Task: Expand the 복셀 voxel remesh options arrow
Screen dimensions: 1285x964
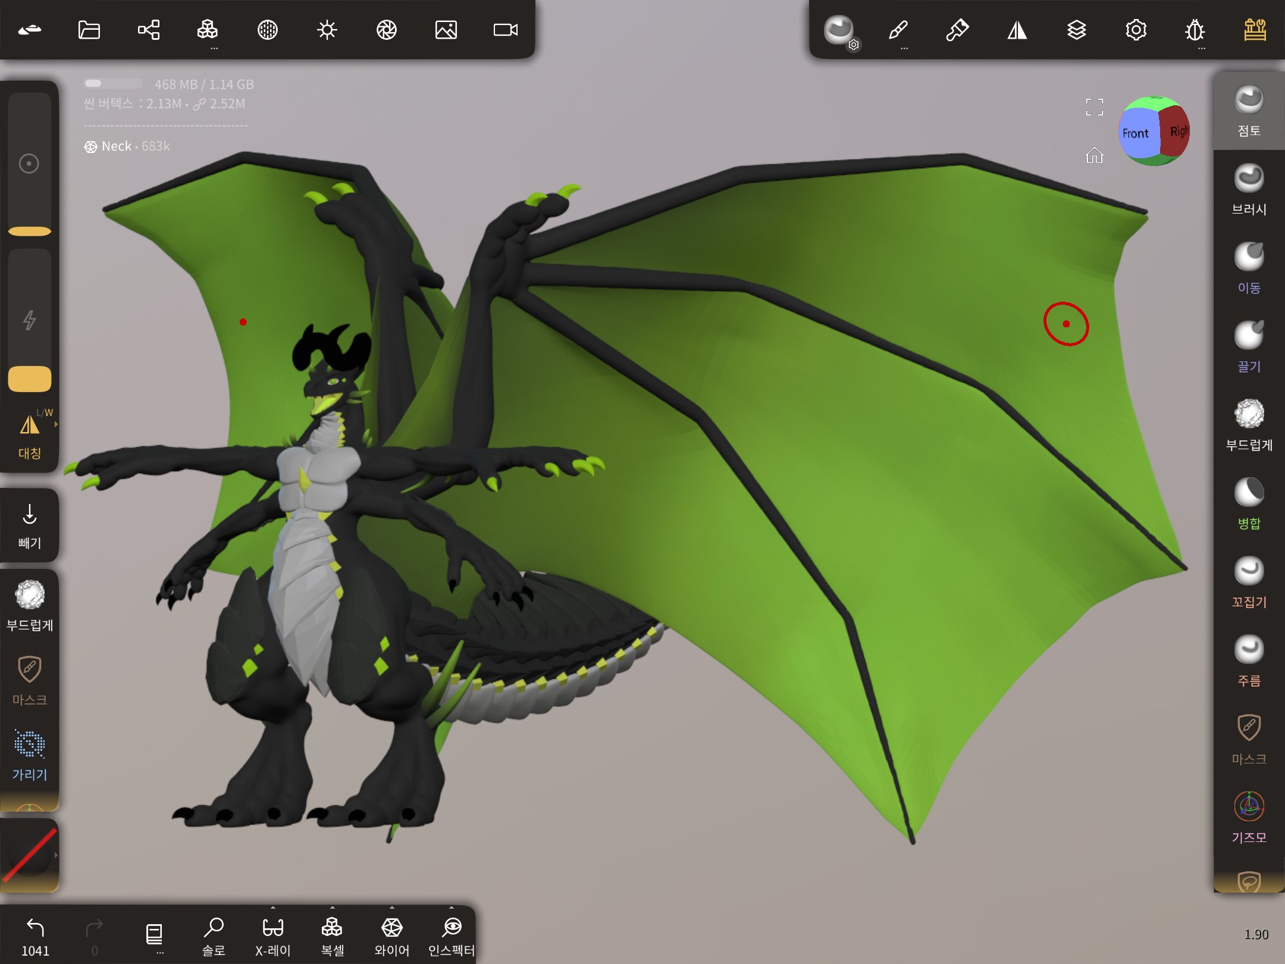Action: pos(332,908)
